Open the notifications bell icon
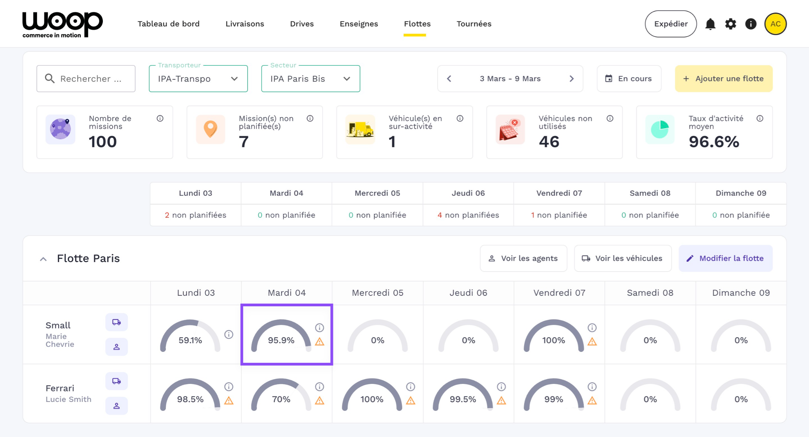Viewport: 809px width, 437px height. point(710,24)
